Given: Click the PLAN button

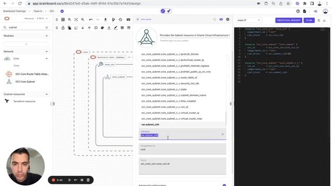Looking at the screenshot, I should [309, 20].
